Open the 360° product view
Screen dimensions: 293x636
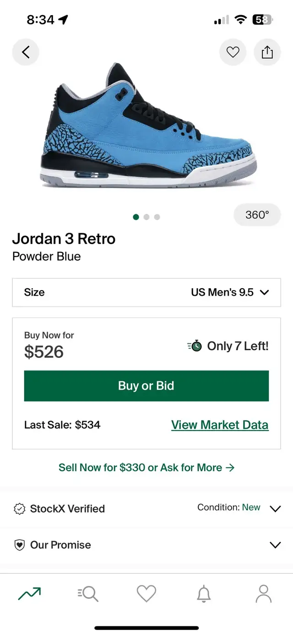[257, 215]
